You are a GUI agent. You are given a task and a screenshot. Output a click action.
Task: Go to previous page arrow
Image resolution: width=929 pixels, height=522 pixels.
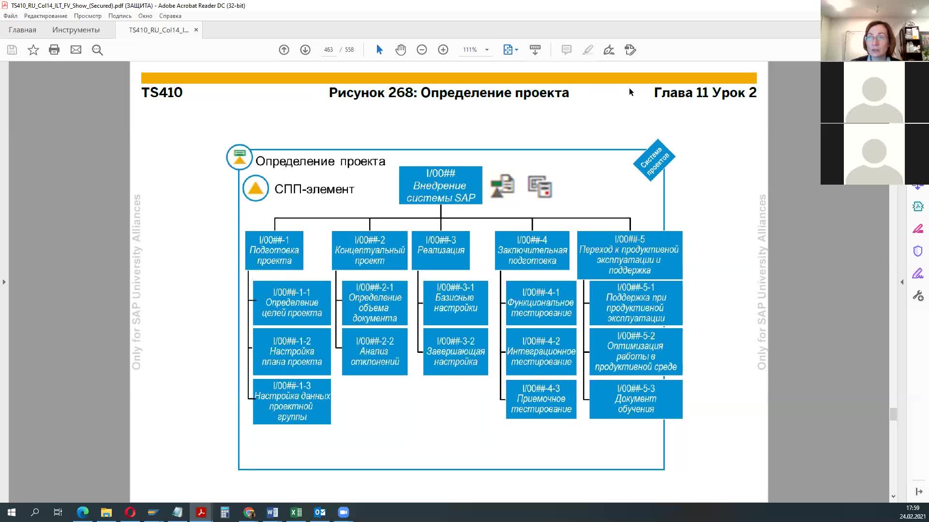(x=284, y=50)
